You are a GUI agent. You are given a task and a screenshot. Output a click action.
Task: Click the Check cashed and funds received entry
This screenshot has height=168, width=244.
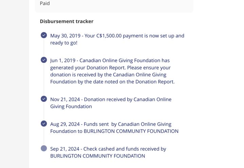(x=108, y=152)
